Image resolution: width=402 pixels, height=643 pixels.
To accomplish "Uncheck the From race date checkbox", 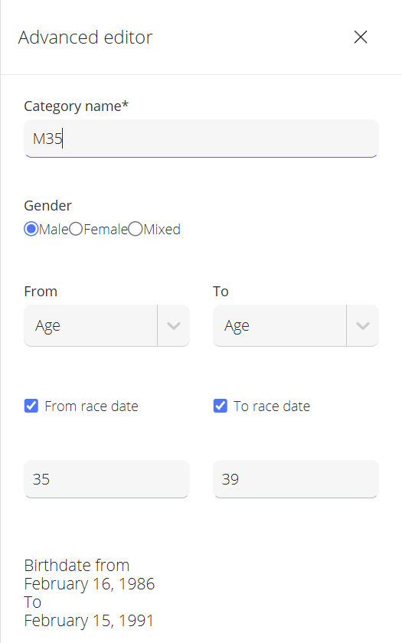I will (31, 406).
